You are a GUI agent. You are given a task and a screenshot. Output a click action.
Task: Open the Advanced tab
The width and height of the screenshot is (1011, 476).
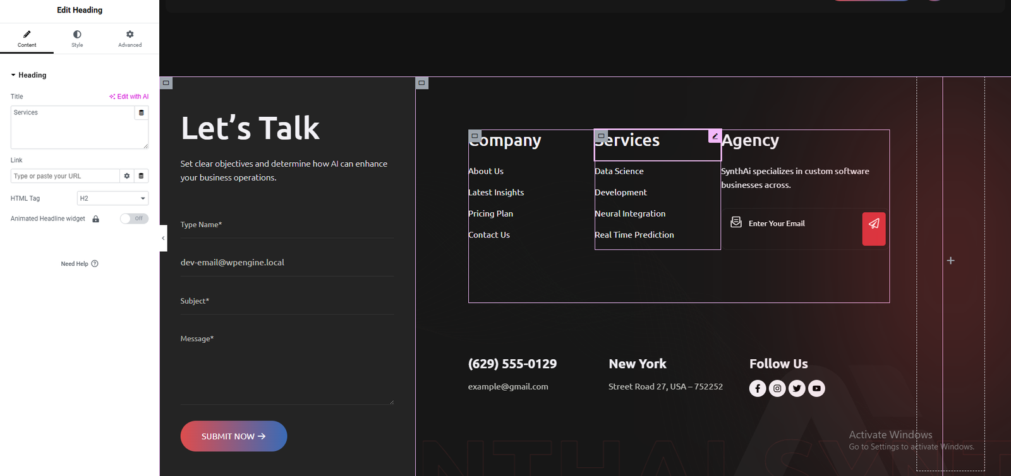click(130, 39)
